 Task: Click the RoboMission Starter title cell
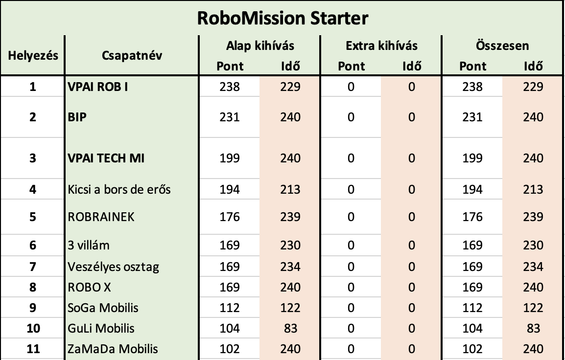point(282,18)
